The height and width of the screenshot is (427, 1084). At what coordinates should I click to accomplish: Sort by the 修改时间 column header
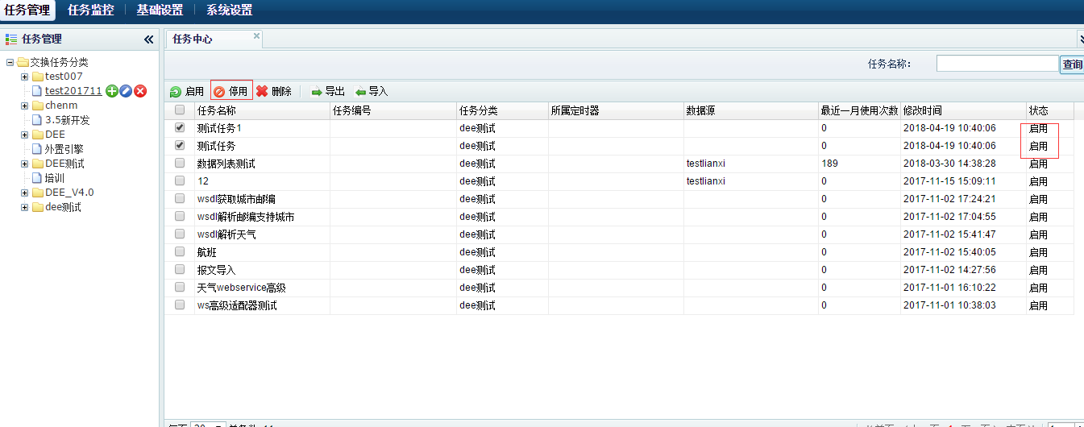point(963,110)
